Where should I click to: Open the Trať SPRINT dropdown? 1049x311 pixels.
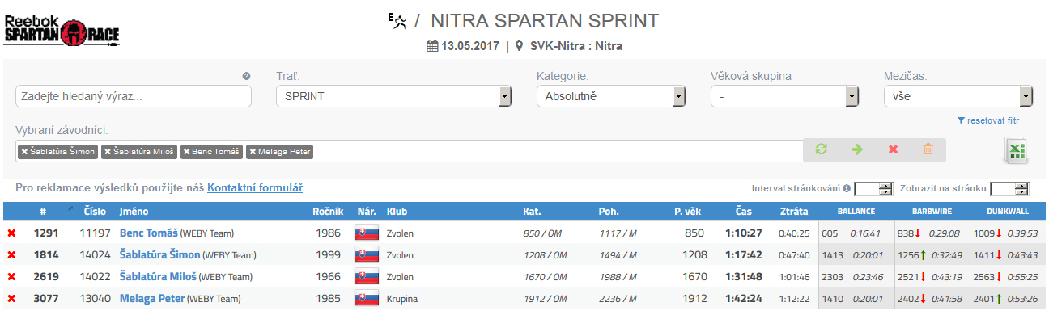click(x=393, y=96)
